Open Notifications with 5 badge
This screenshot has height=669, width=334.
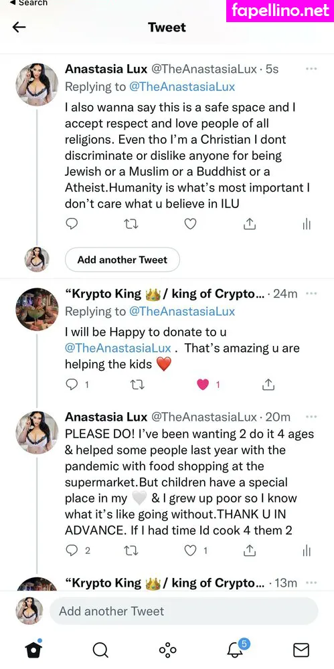tap(236, 648)
